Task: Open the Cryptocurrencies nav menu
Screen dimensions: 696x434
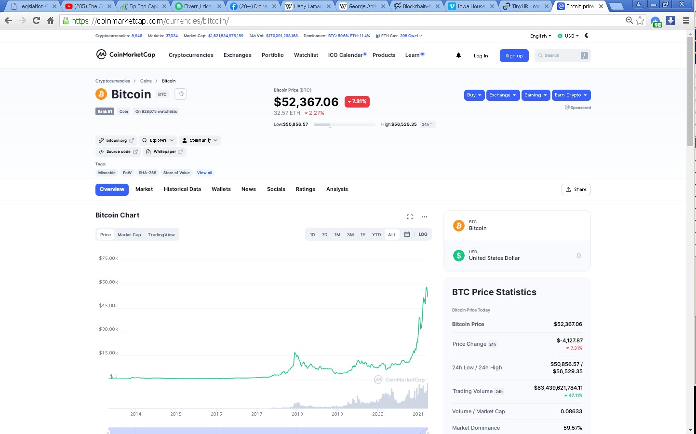Action: [191, 55]
